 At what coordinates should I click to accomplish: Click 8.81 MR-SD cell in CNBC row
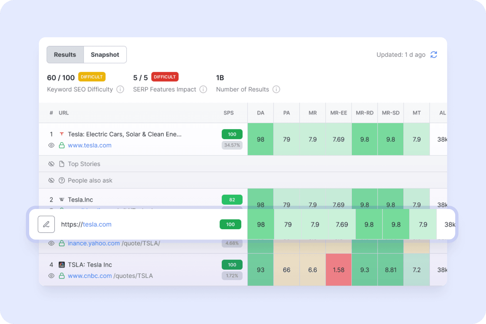click(391, 270)
